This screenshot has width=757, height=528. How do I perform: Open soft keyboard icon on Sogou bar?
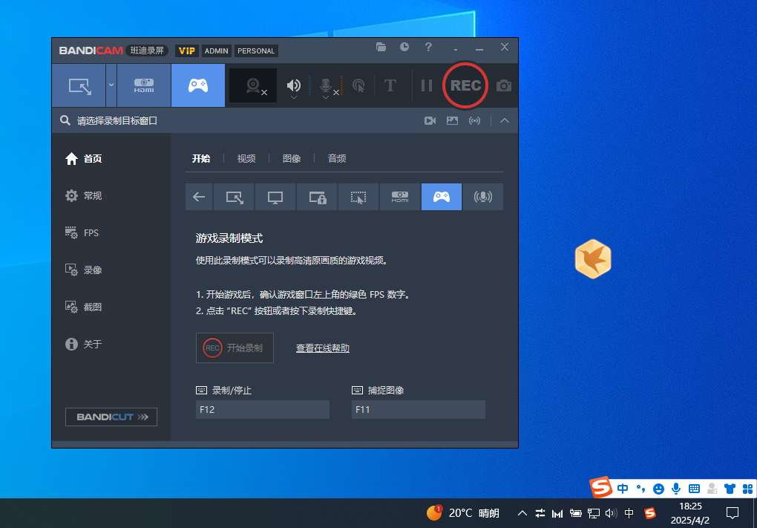click(x=694, y=489)
